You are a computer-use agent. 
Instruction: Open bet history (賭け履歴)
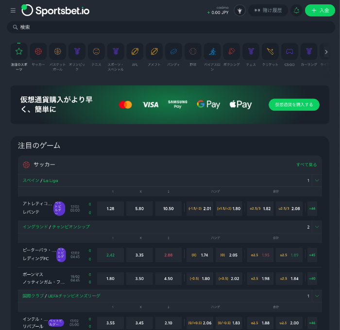(268, 11)
